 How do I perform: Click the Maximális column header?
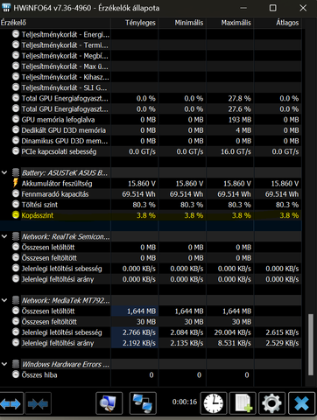tap(230, 23)
